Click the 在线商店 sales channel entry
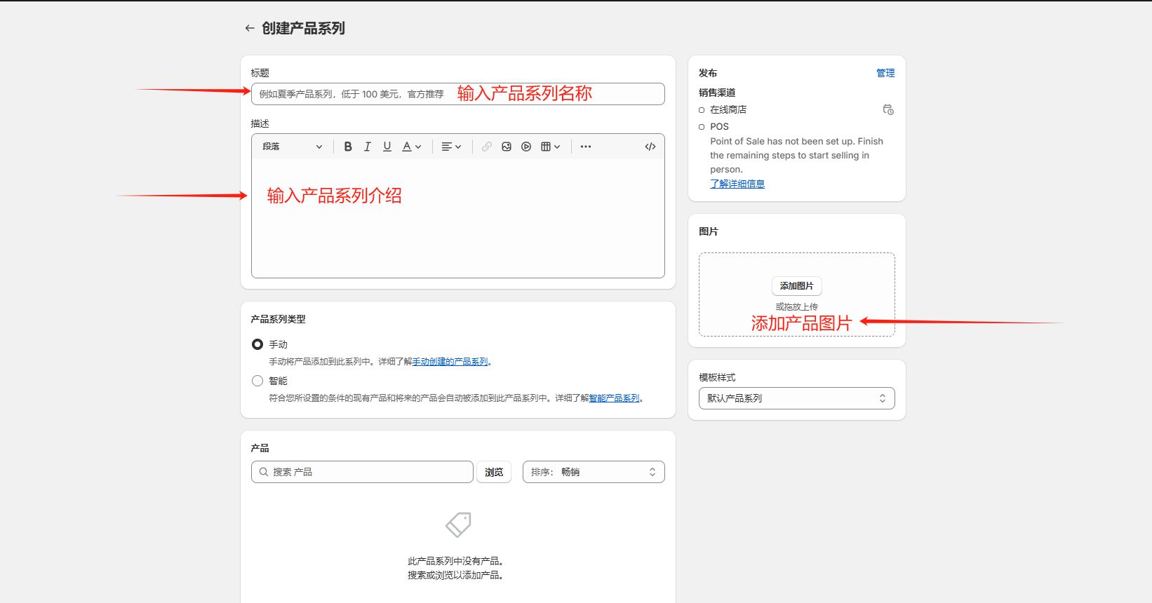The width and height of the screenshot is (1152, 603). point(728,109)
